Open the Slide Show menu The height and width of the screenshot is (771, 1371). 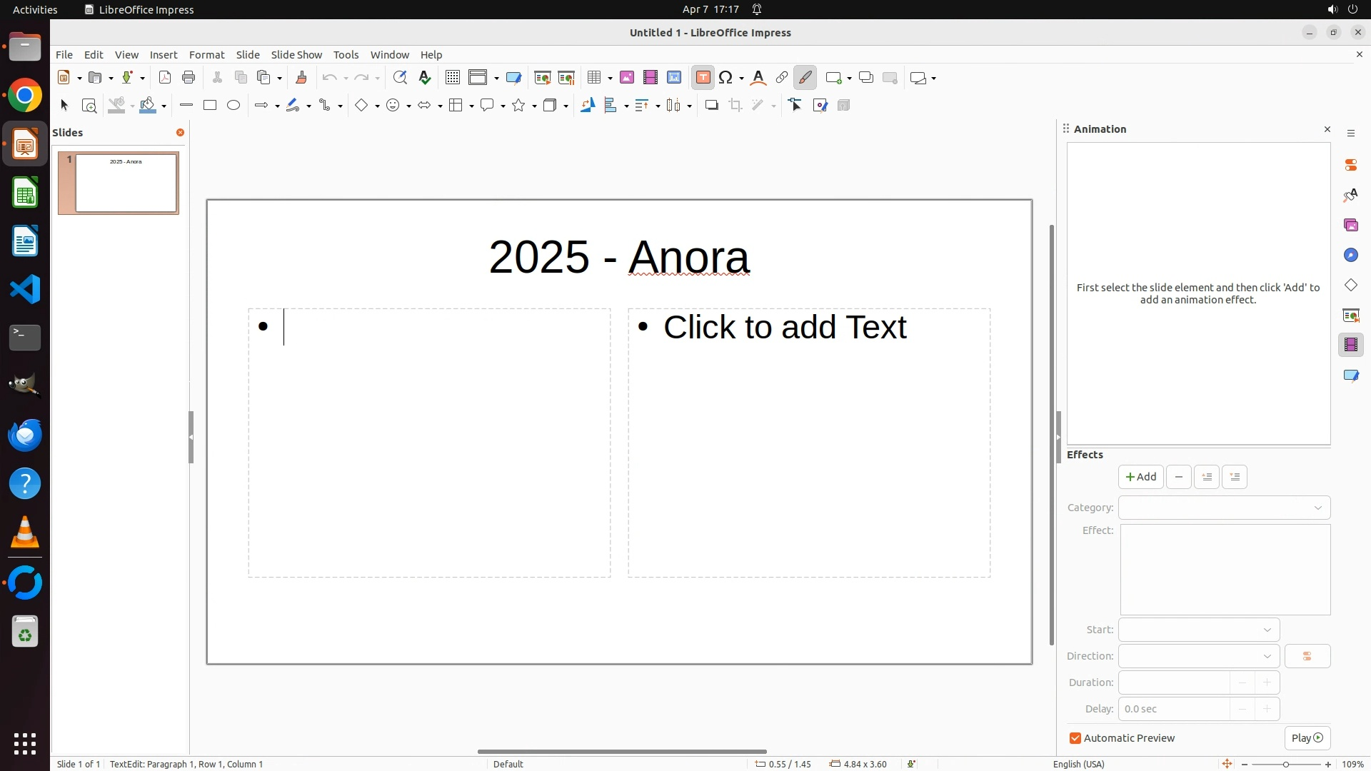[296, 55]
